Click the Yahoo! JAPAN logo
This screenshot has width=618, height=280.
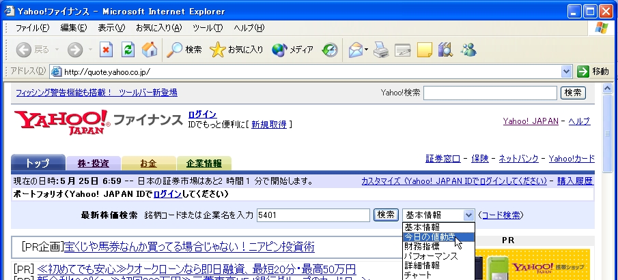(62, 123)
